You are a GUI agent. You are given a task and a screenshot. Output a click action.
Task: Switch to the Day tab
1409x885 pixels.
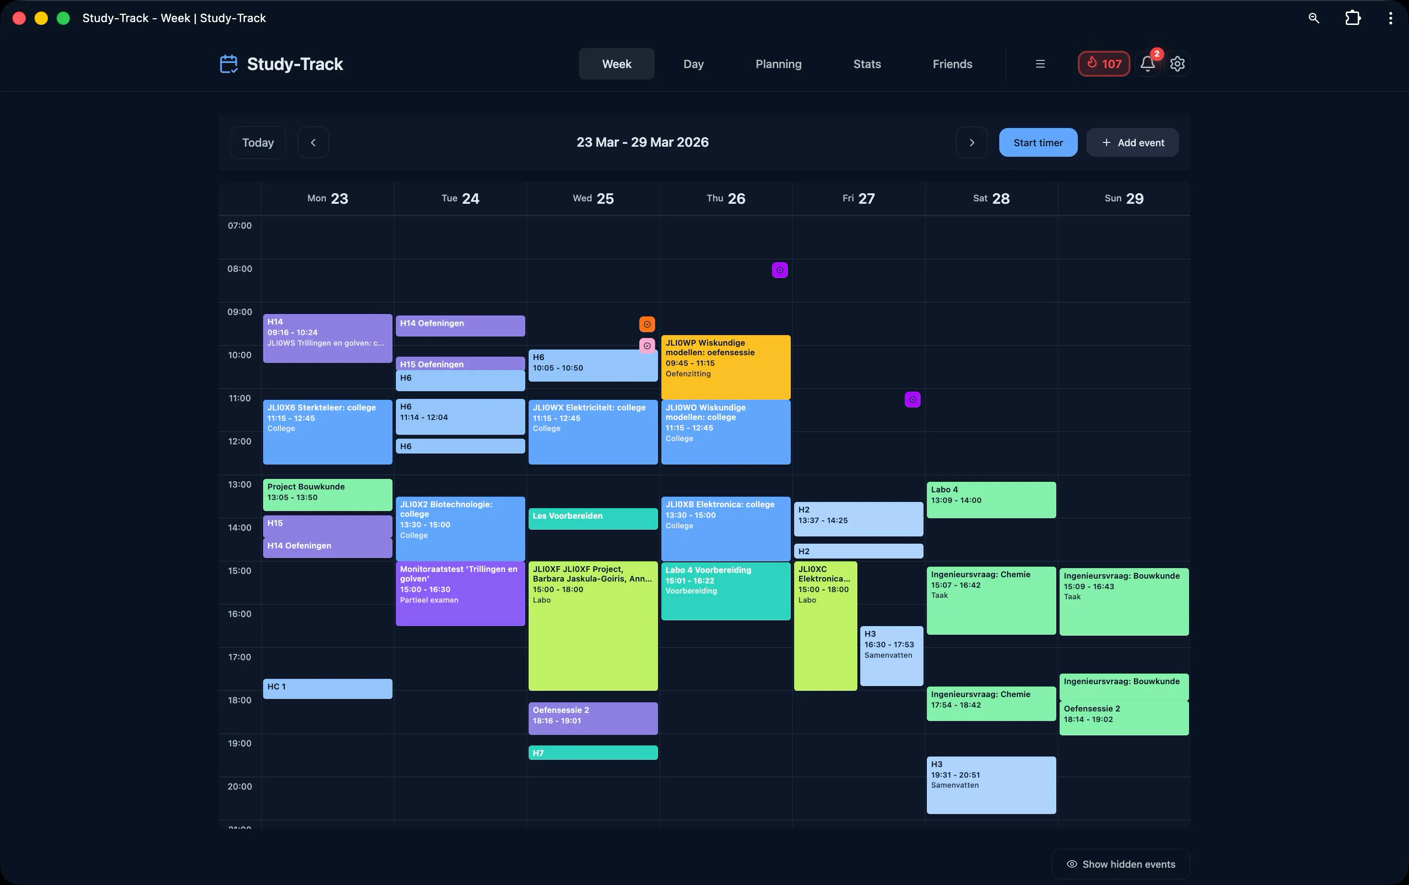tap(693, 64)
